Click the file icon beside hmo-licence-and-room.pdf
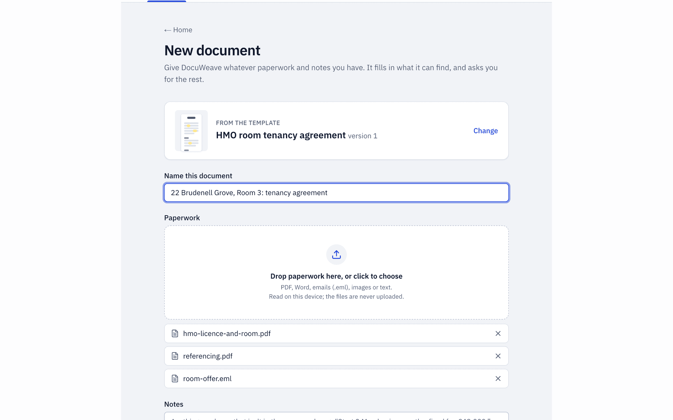This screenshot has width=673, height=420. coord(175,333)
